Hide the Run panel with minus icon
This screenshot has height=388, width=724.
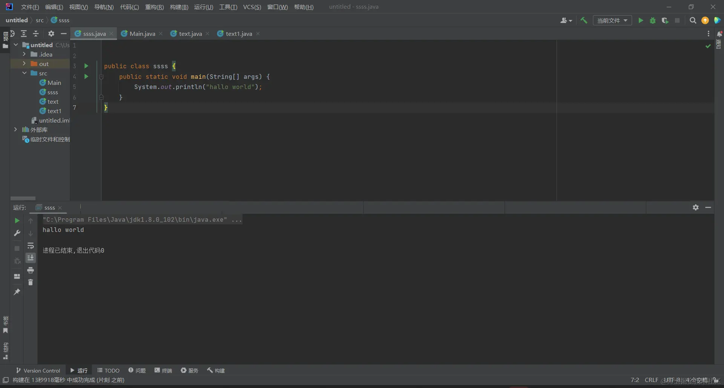708,207
